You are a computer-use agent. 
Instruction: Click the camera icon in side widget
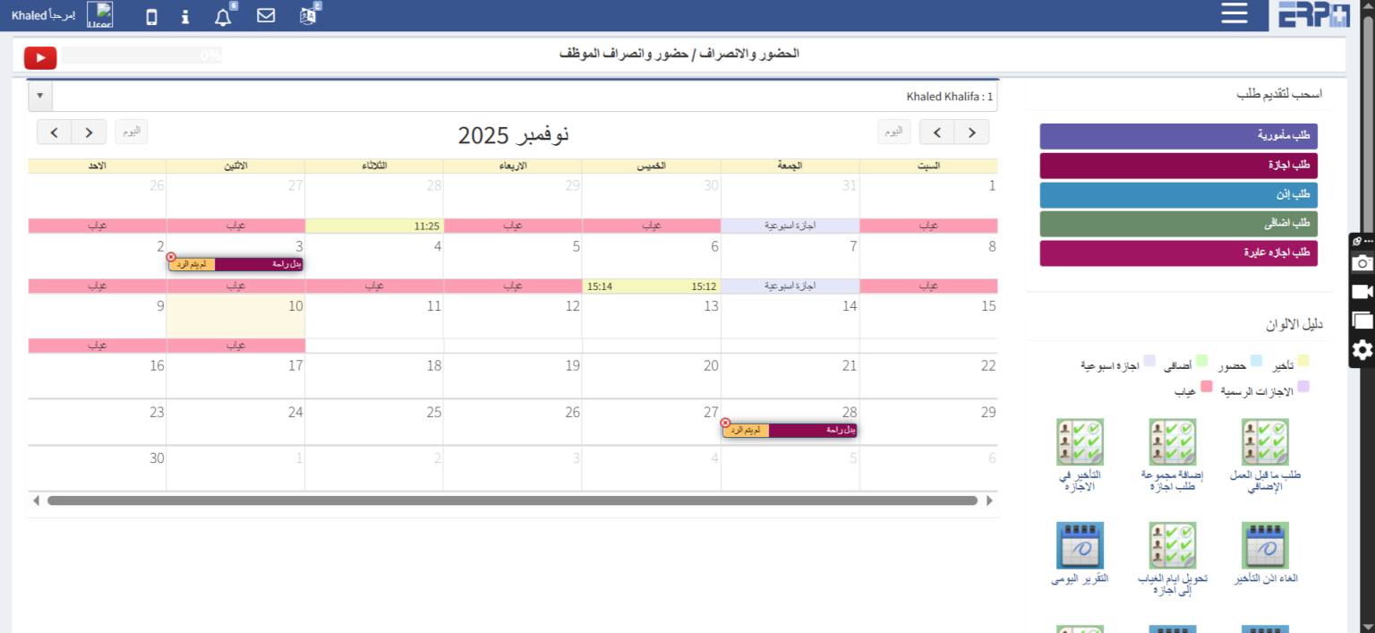1362,263
